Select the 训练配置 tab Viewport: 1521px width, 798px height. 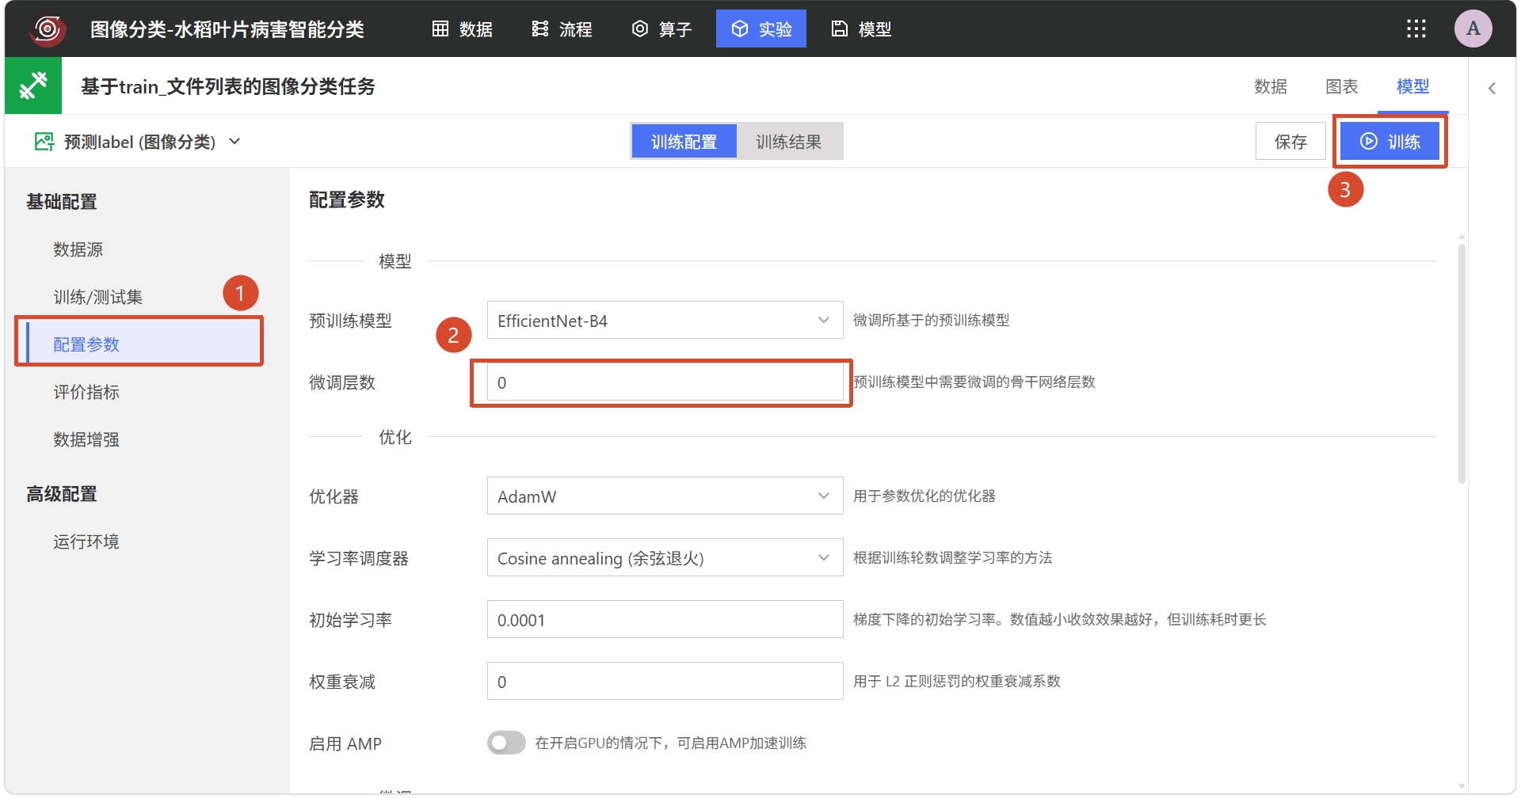[684, 142]
